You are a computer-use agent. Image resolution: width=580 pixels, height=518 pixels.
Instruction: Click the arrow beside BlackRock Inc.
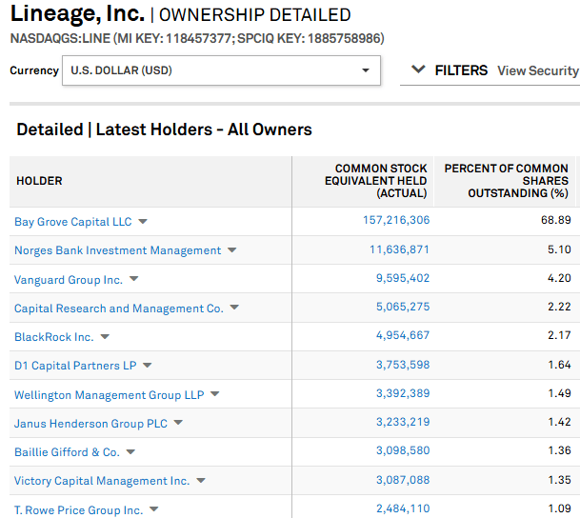click(105, 336)
